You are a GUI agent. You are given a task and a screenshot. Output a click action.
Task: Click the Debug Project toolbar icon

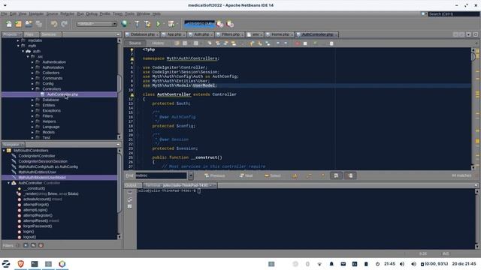pos(171,24)
